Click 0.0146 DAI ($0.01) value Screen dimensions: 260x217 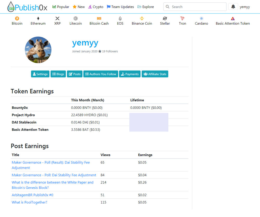click(x=85, y=122)
